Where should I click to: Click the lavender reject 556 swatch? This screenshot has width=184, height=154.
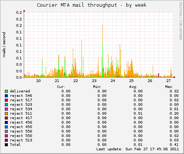click(x=6, y=131)
